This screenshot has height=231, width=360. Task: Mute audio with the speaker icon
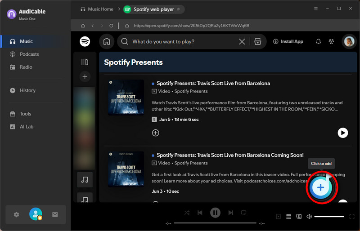(309, 217)
